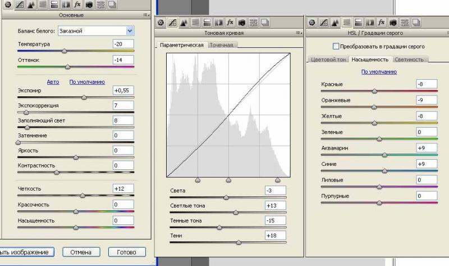Open Basic tab icon in Тоновая кривая panel
The height and width of the screenshot is (266, 449).
[161, 22]
